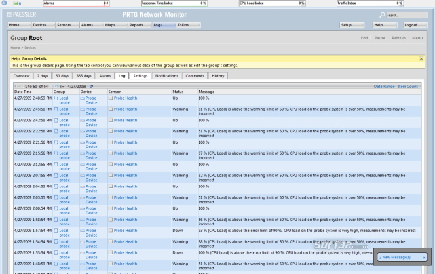The image size is (435, 274).
Task: Click Local probe group icon in 2:07:55 PM row
Action: [x=56, y=176]
